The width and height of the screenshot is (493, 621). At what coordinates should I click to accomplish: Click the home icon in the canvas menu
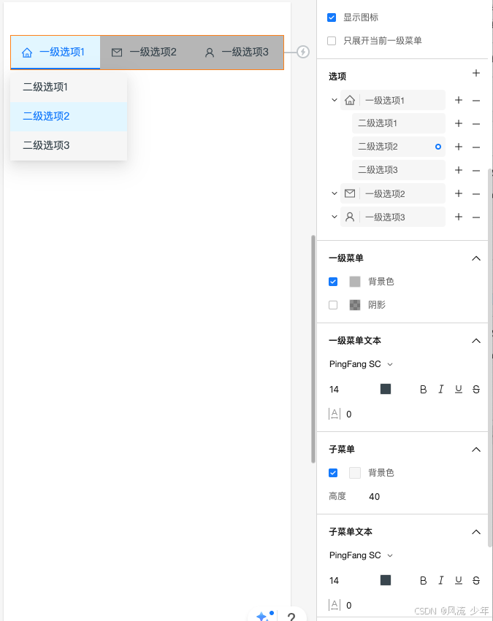(27, 53)
